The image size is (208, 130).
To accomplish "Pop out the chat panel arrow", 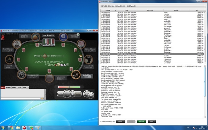I will [28, 88].
